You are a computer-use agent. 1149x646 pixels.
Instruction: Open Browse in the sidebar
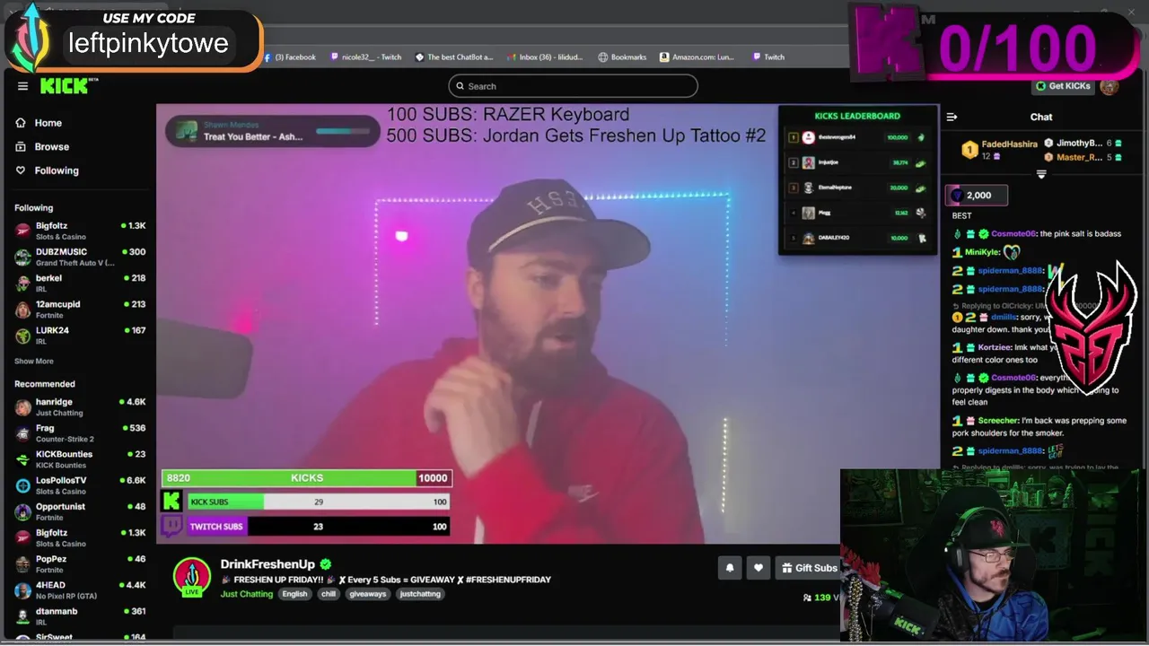[x=51, y=146]
